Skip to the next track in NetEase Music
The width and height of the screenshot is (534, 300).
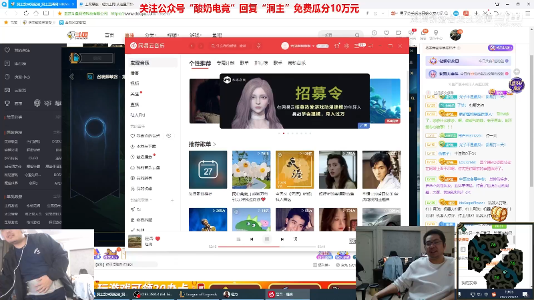[282, 239]
